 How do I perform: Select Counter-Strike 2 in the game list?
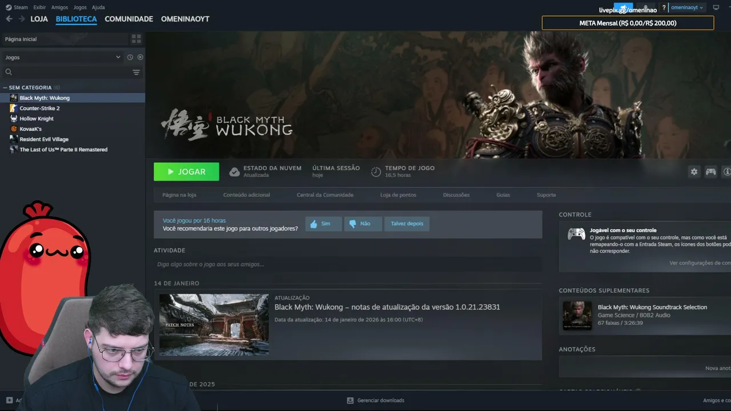click(x=72, y=108)
